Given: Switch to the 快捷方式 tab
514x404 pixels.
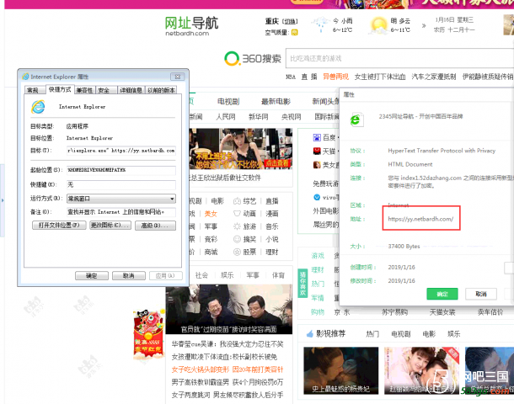Looking at the screenshot, I should 60,89.
